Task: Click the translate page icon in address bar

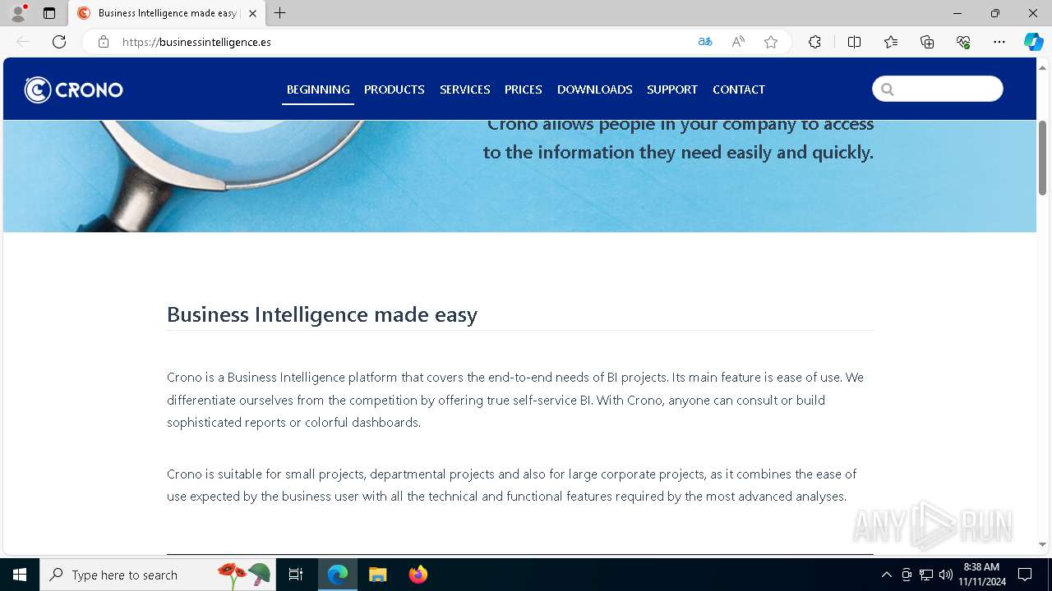Action: click(x=705, y=42)
